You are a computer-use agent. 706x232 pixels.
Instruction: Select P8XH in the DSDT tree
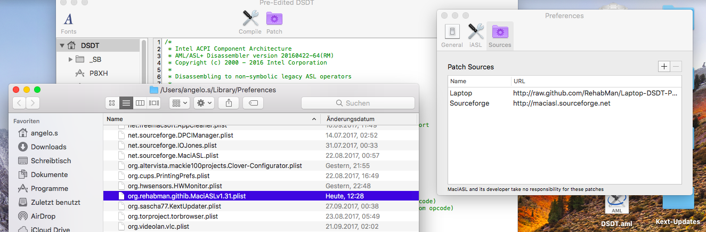click(x=99, y=73)
